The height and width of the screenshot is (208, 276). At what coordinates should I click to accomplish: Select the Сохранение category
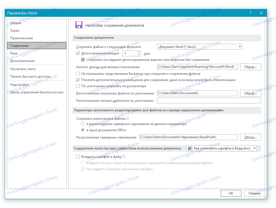37,46
